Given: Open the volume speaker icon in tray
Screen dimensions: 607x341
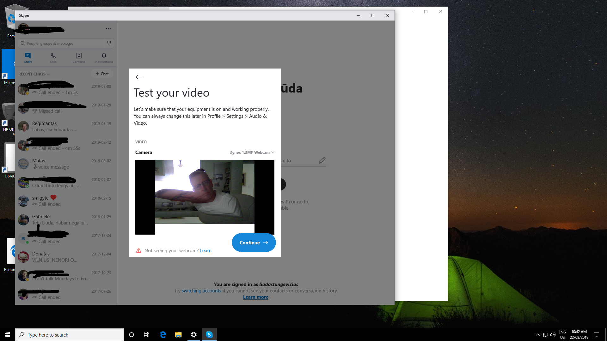Looking at the screenshot, I should 553,335.
